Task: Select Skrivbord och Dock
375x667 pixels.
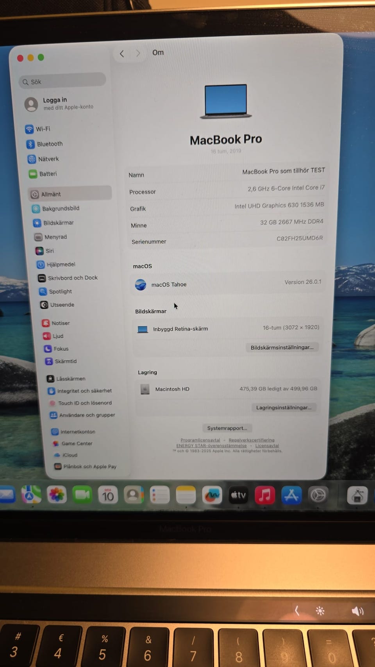Action: [x=68, y=278]
